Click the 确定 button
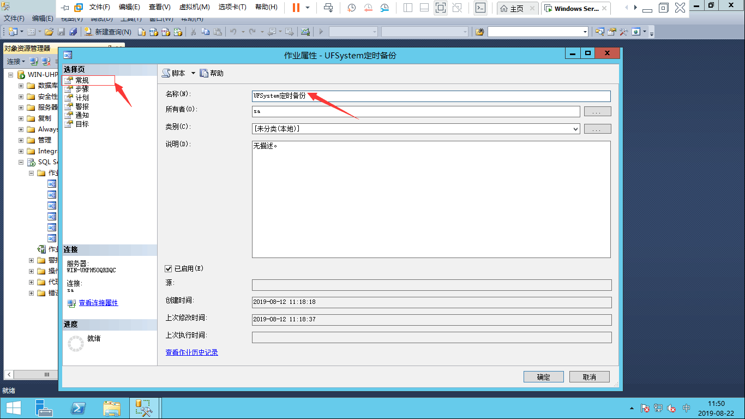745x419 pixels. (x=543, y=377)
